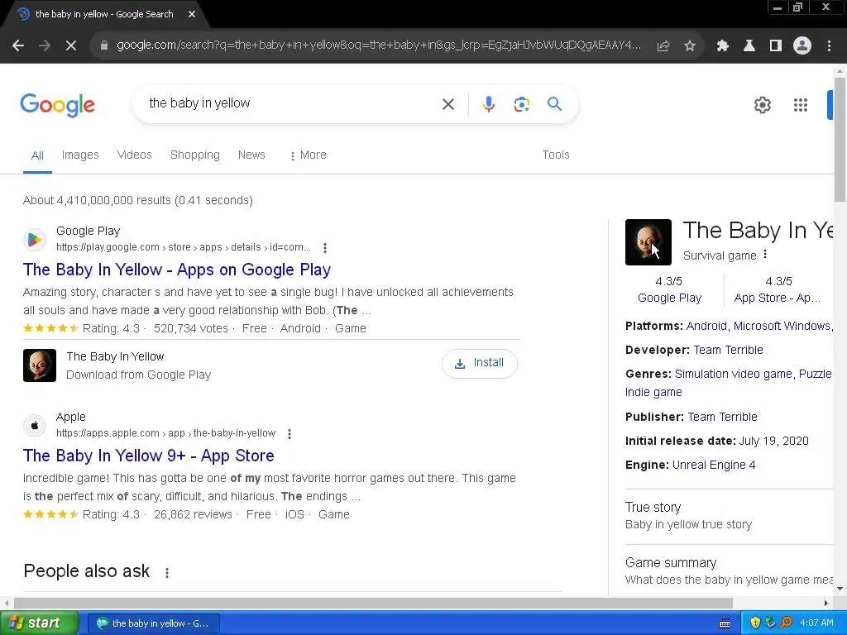847x635 pixels.
Task: Open the Extensions puzzle icon
Action: point(723,46)
